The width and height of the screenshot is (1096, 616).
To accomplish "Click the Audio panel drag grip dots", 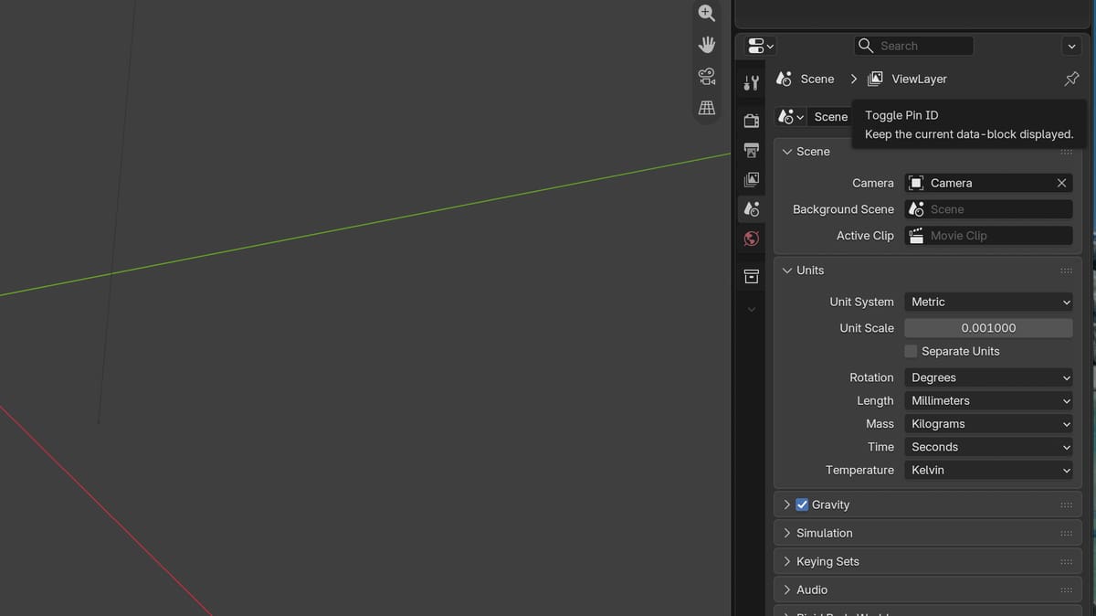I will tap(1066, 589).
